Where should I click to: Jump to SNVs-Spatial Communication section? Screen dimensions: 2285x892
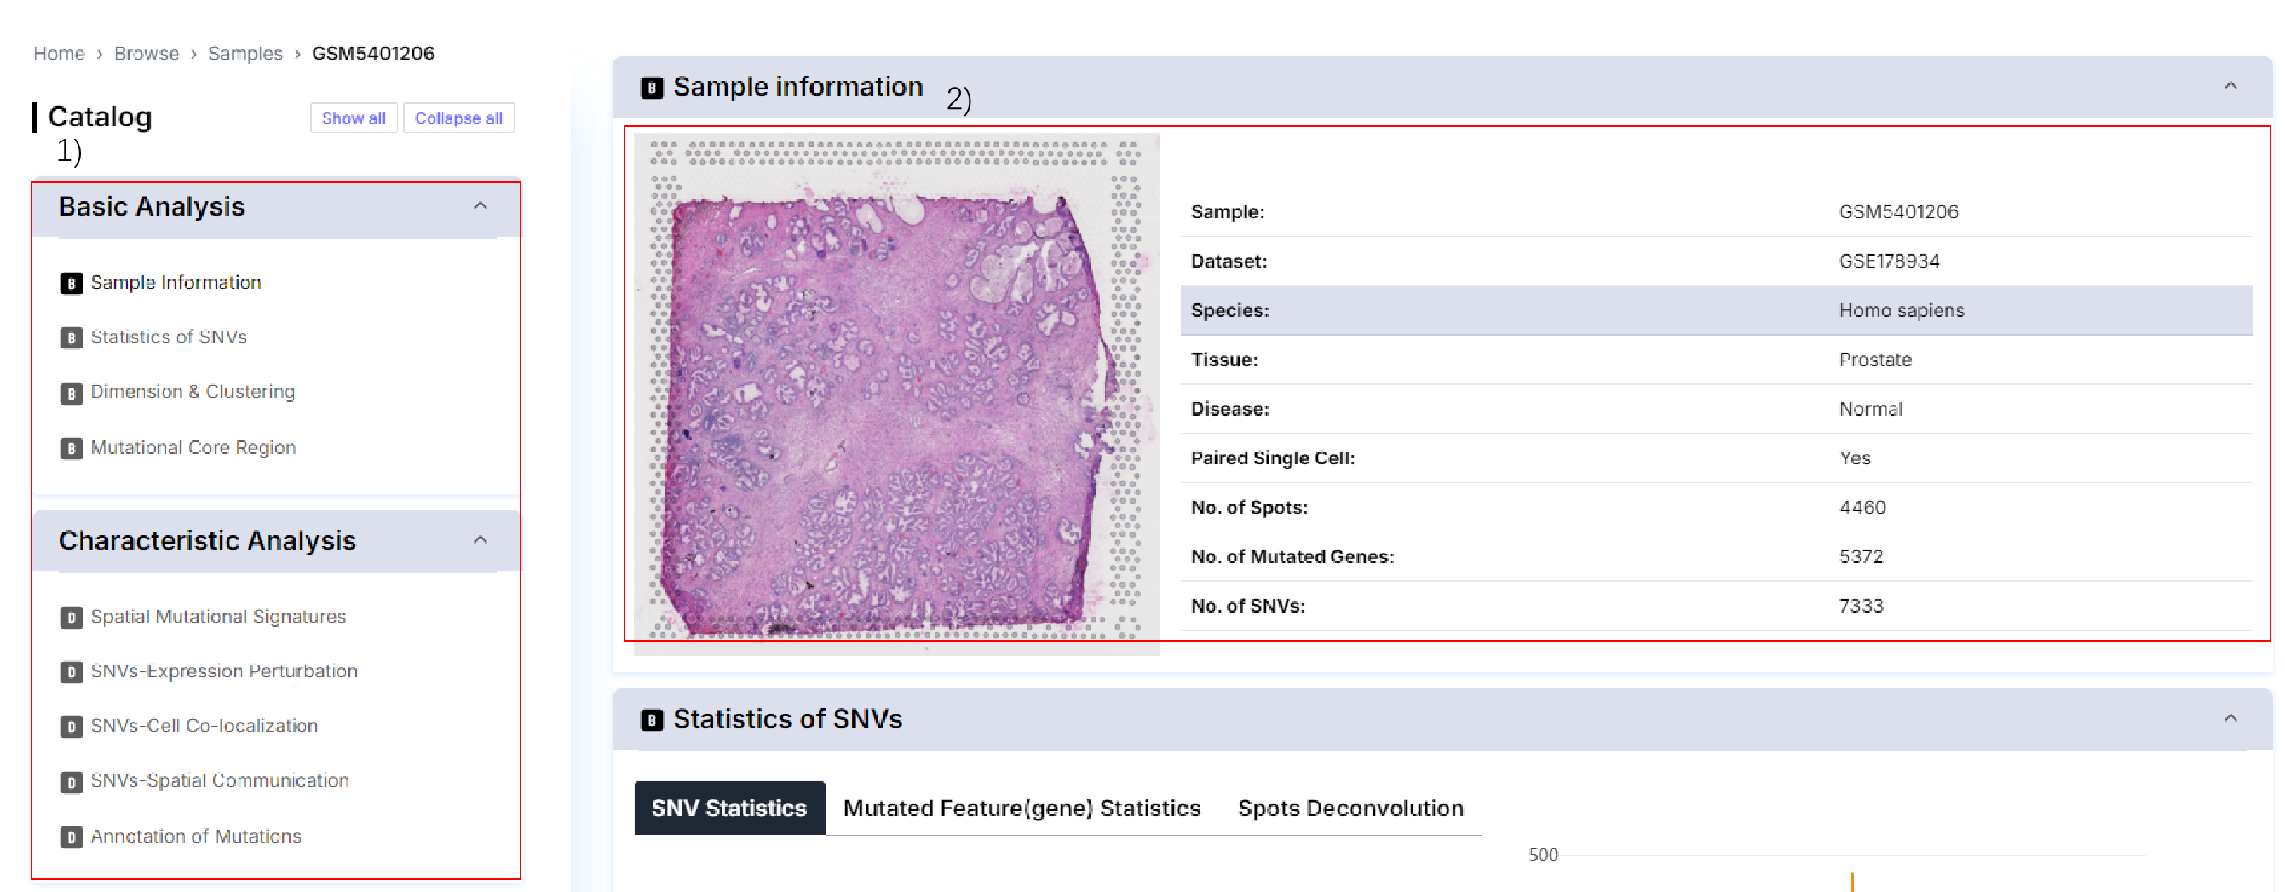[x=219, y=781]
